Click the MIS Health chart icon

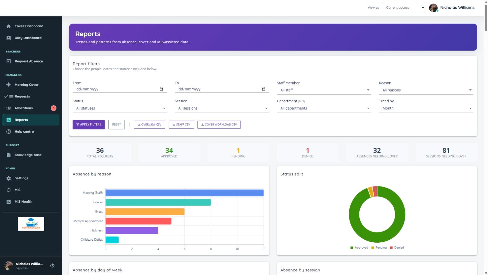pyautogui.click(x=8, y=202)
